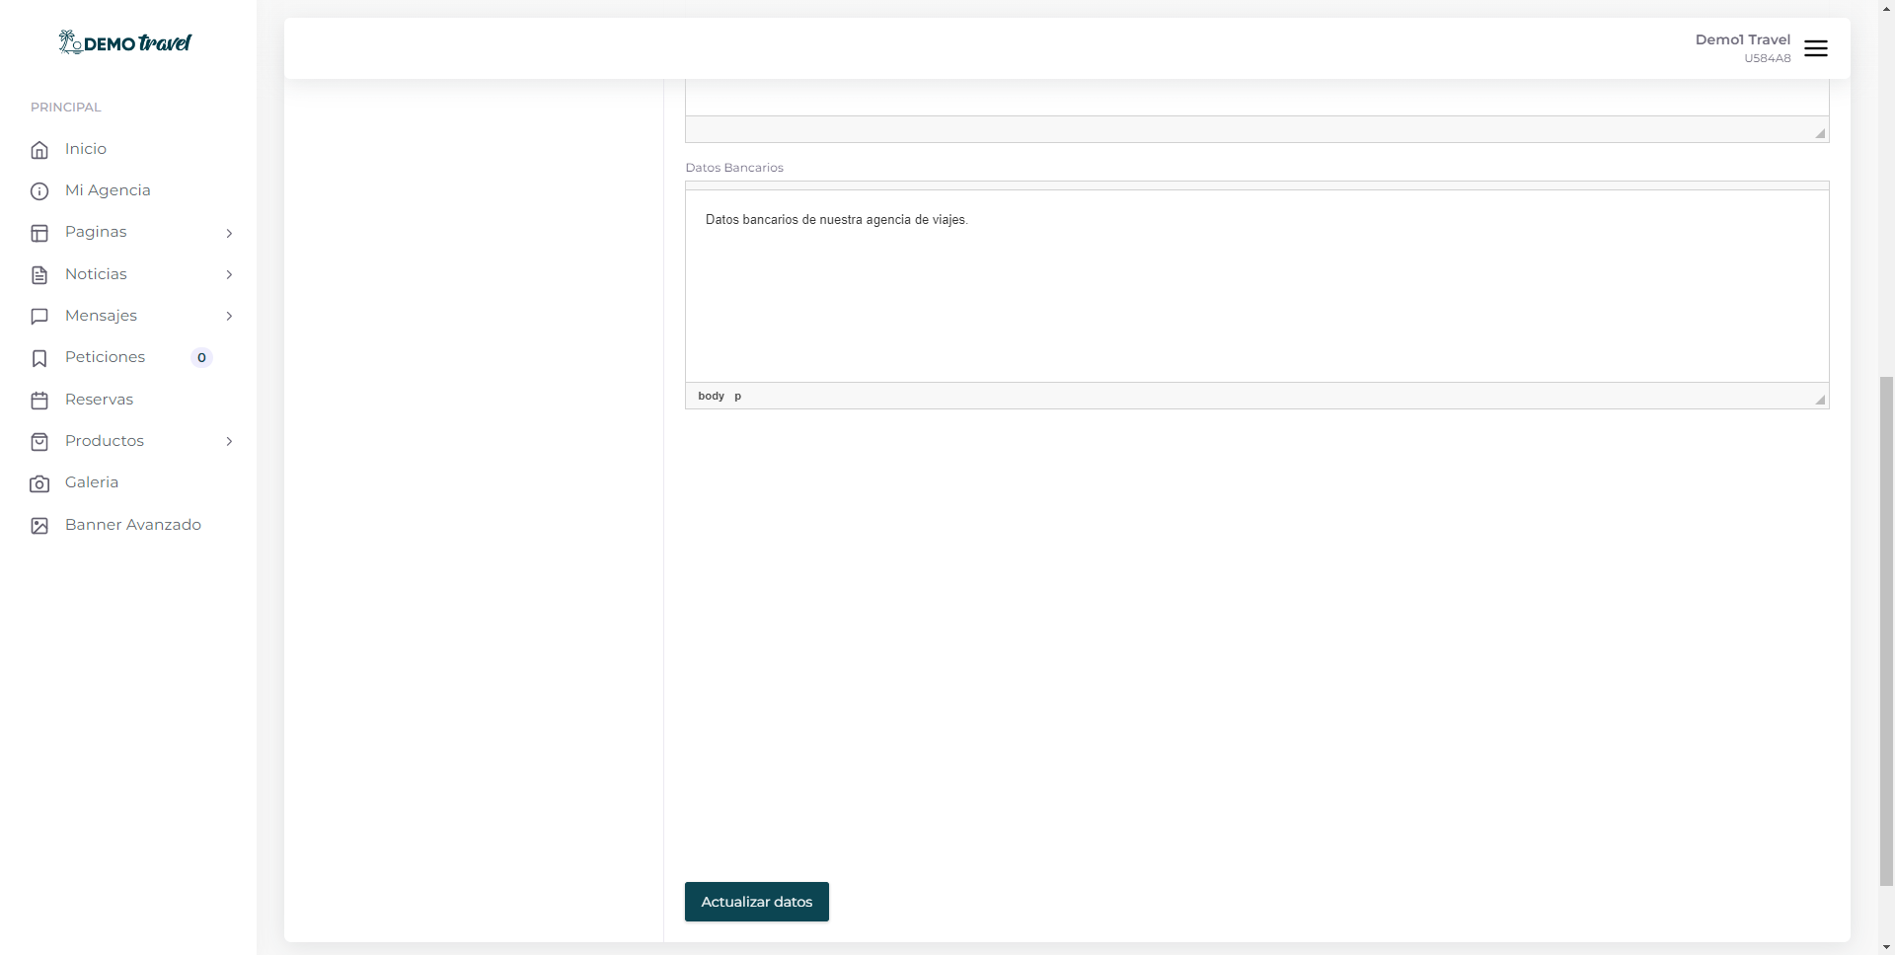The image size is (1895, 955).
Task: Click the page vertical scrollbar thumb
Action: pos(1886,631)
